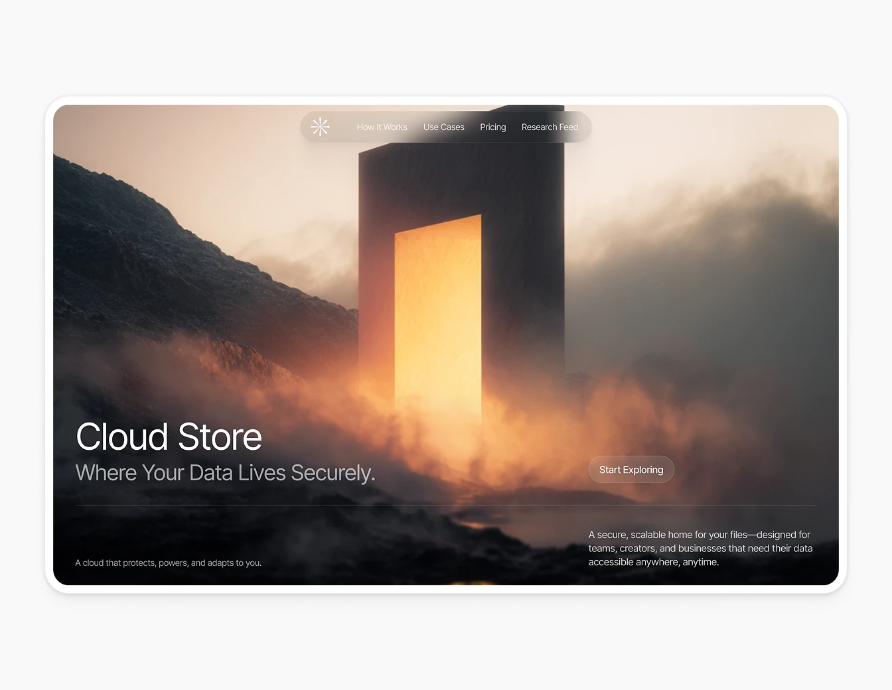892x690 pixels.
Task: Navigate to the Use Cases section
Action: pos(443,127)
